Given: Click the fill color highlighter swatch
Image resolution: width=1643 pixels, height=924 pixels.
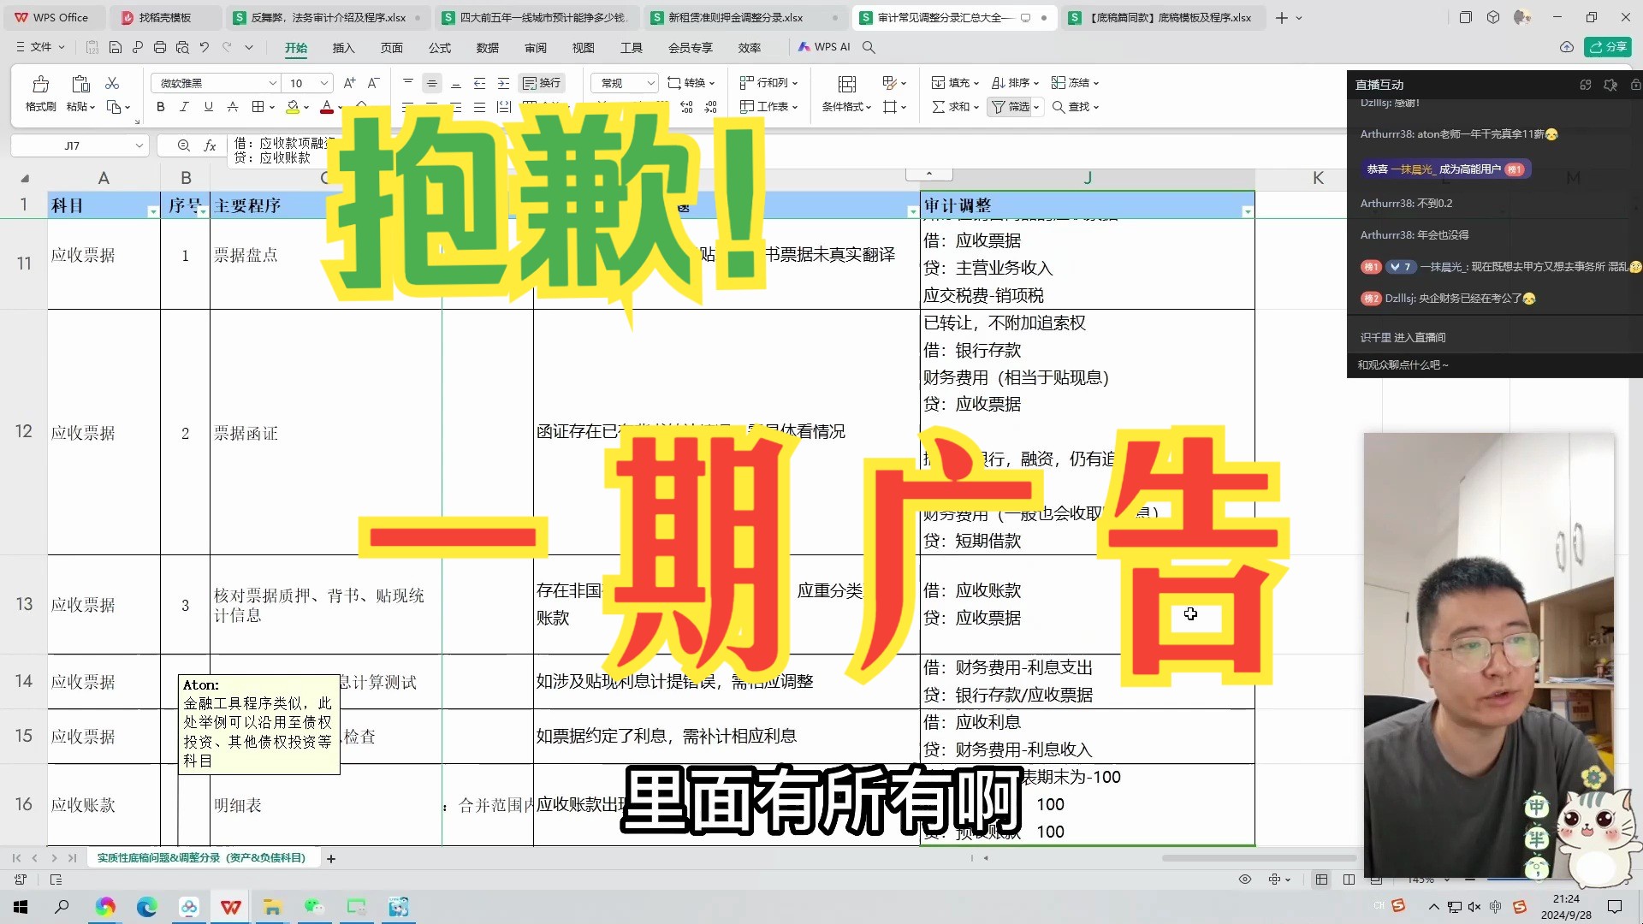Looking at the screenshot, I should [294, 107].
